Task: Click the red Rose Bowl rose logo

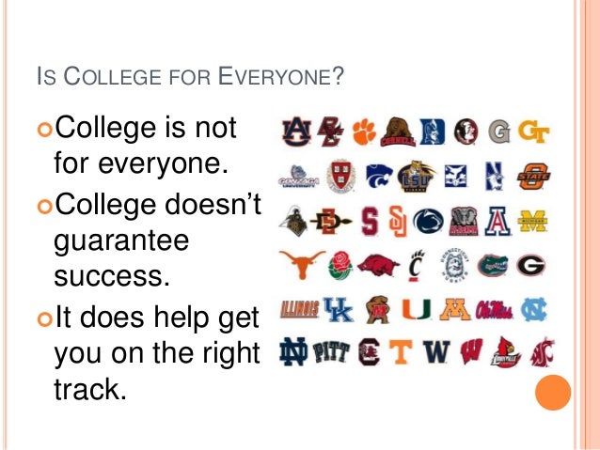Action: tap(340, 265)
